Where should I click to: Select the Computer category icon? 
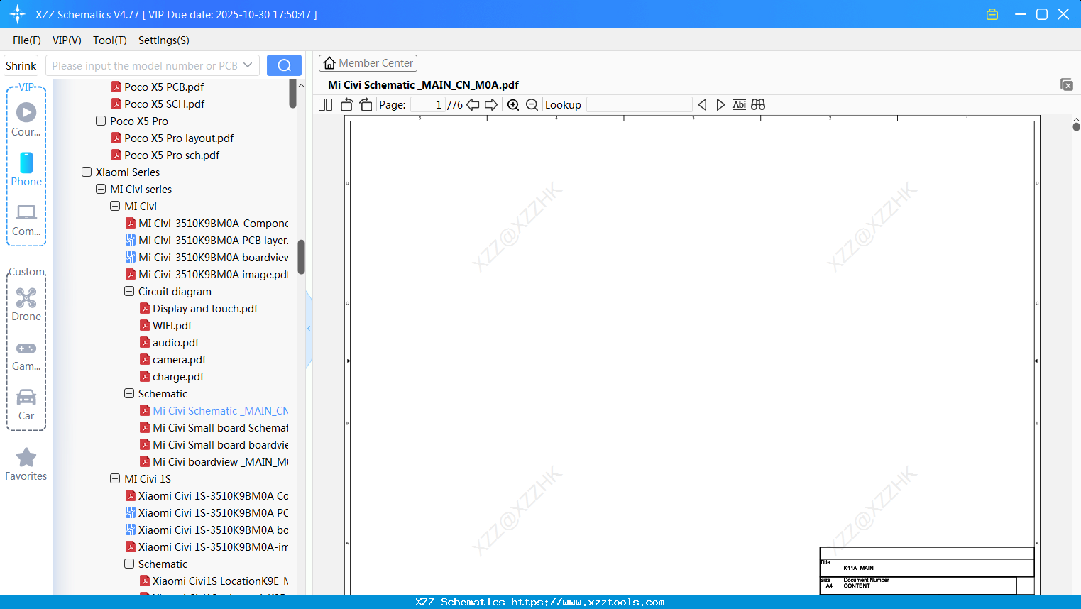(26, 220)
